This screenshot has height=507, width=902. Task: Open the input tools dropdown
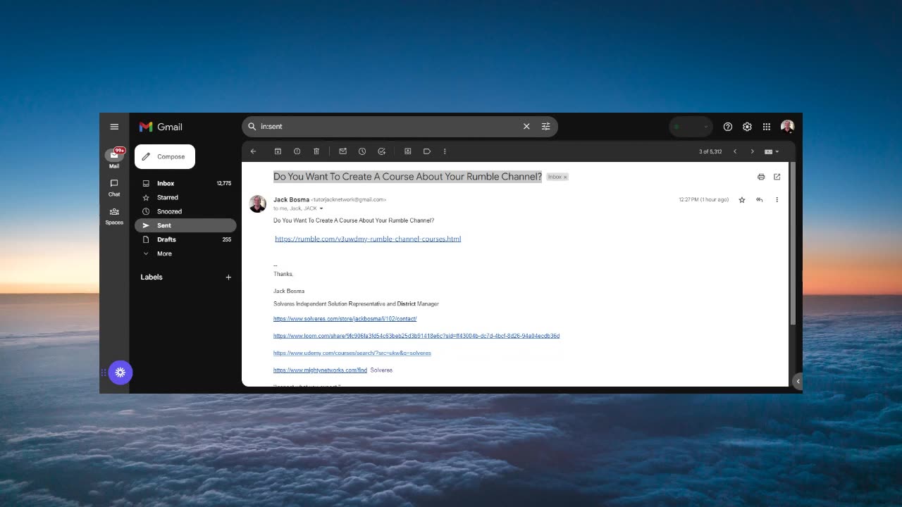772,151
